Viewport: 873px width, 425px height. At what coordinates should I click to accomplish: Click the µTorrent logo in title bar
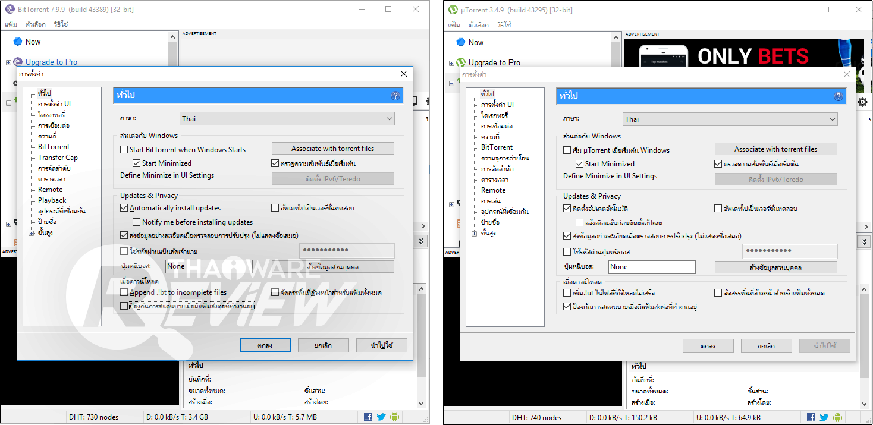tap(453, 9)
